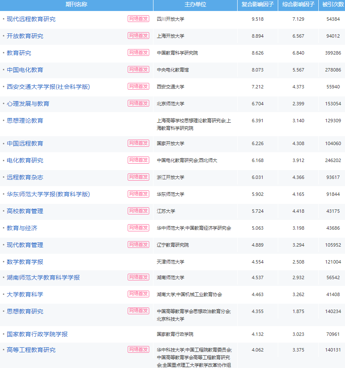Click 网络首发 badge in 北京科技大学 row
This screenshot has width=345, height=368.
tap(139, 311)
